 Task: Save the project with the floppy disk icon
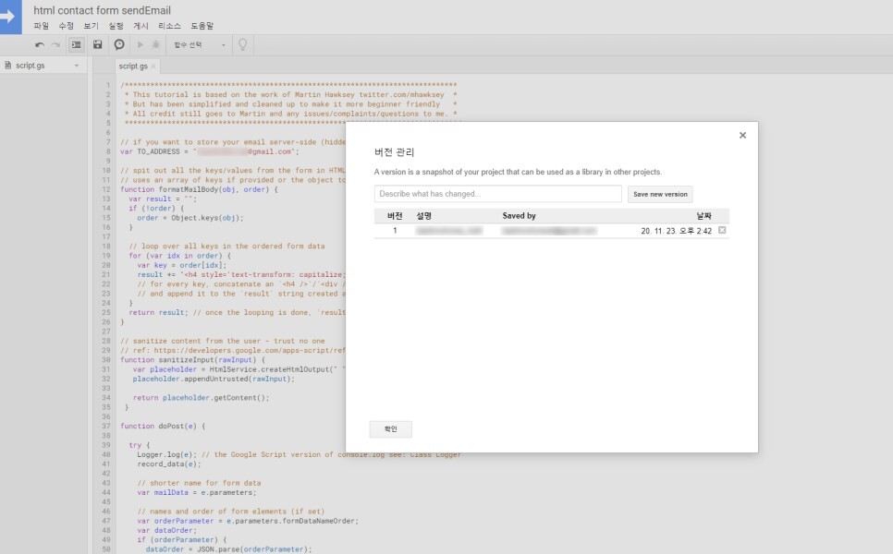tap(97, 44)
